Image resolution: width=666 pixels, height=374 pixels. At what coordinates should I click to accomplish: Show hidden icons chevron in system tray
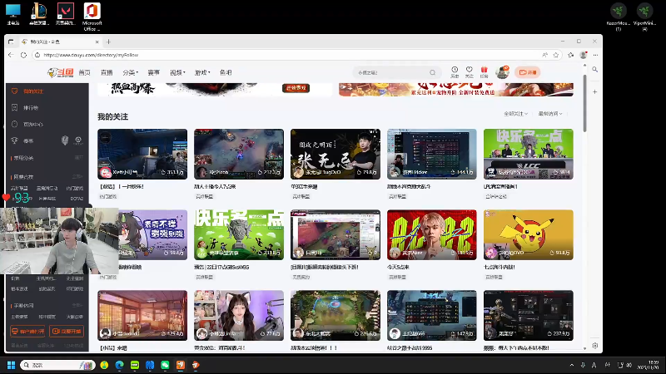(572, 365)
